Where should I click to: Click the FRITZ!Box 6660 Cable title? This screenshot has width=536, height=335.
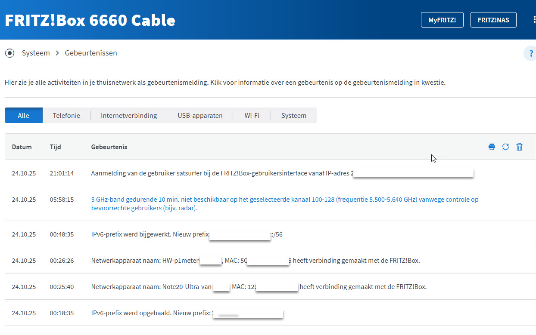pos(90,20)
